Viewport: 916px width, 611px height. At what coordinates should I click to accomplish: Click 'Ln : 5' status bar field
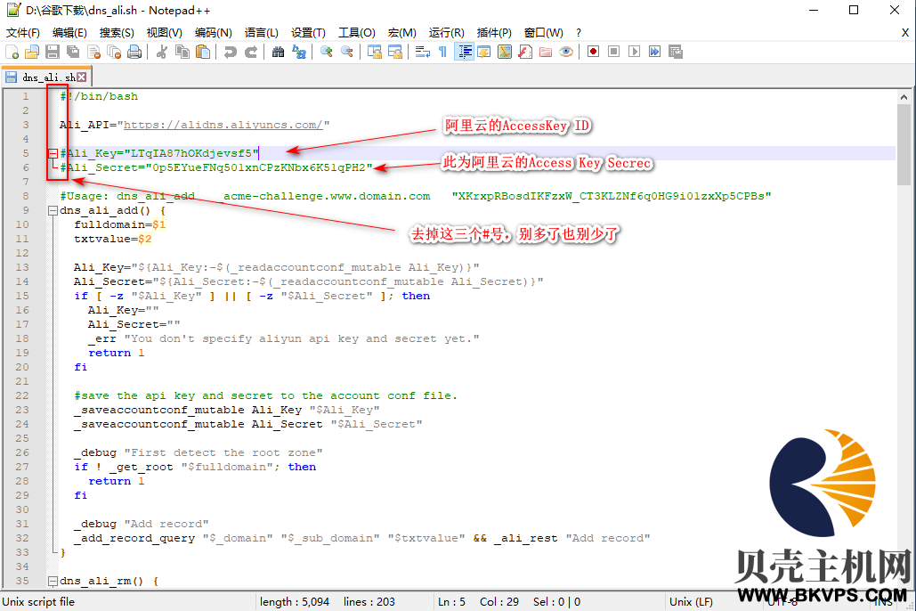point(451,601)
